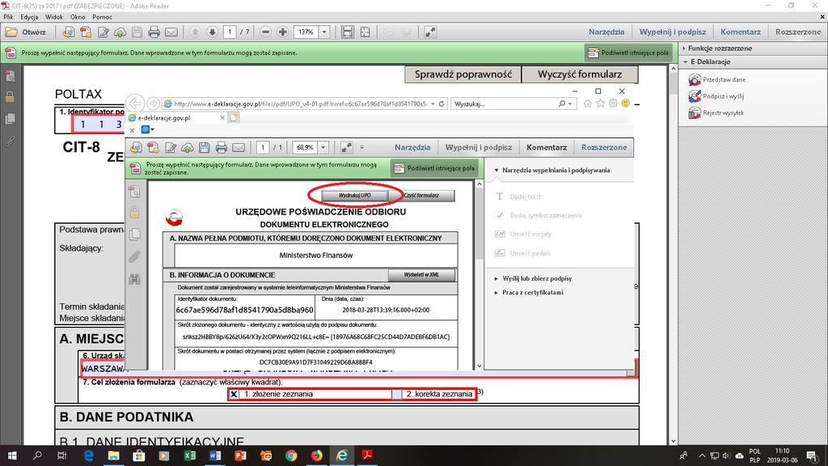This screenshot has height=466, width=828.
Task: Click the paperclip attachments icon in embedded sidebar
Action: tap(135, 256)
